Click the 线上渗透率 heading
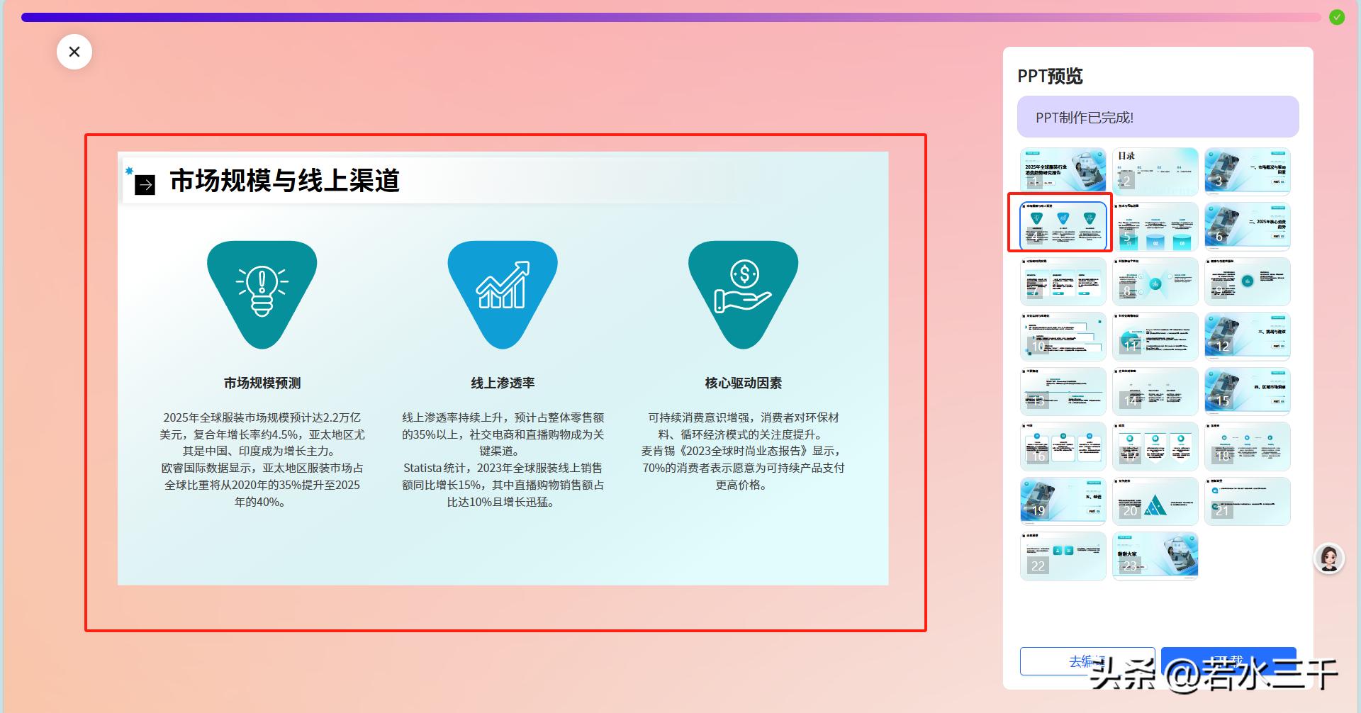 pyautogui.click(x=503, y=383)
